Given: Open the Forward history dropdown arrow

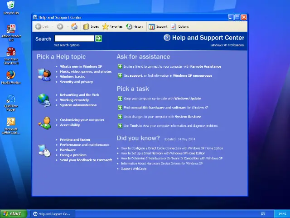Looking at the screenshot, I should 68,26.
